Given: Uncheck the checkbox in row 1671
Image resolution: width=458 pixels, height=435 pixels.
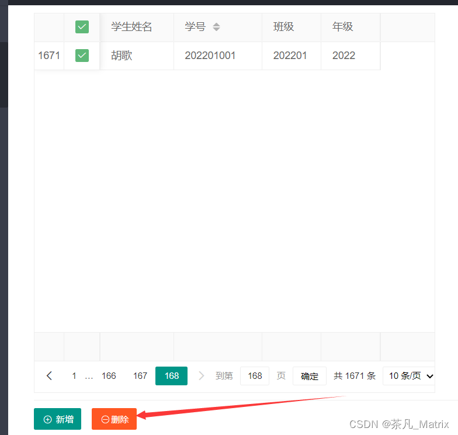Looking at the screenshot, I should click(82, 56).
